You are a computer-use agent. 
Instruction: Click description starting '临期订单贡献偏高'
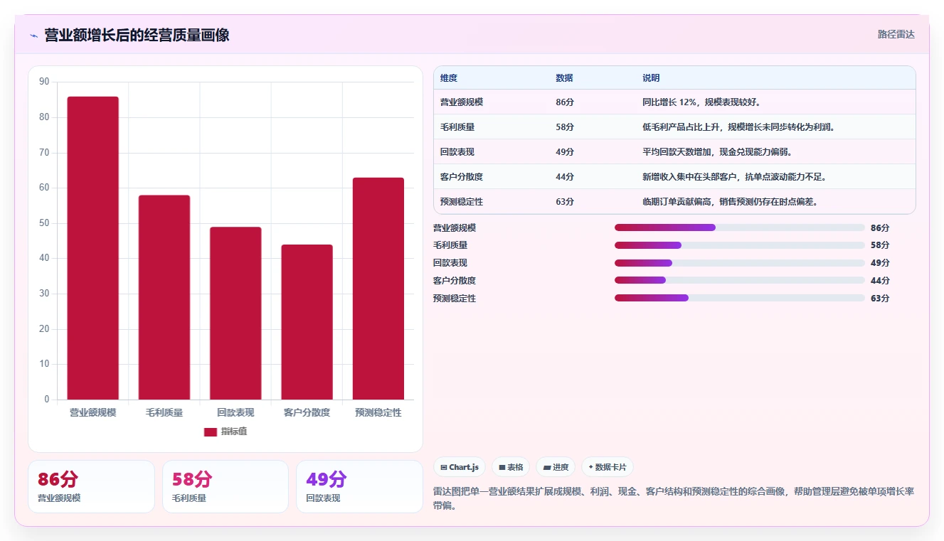(x=730, y=202)
